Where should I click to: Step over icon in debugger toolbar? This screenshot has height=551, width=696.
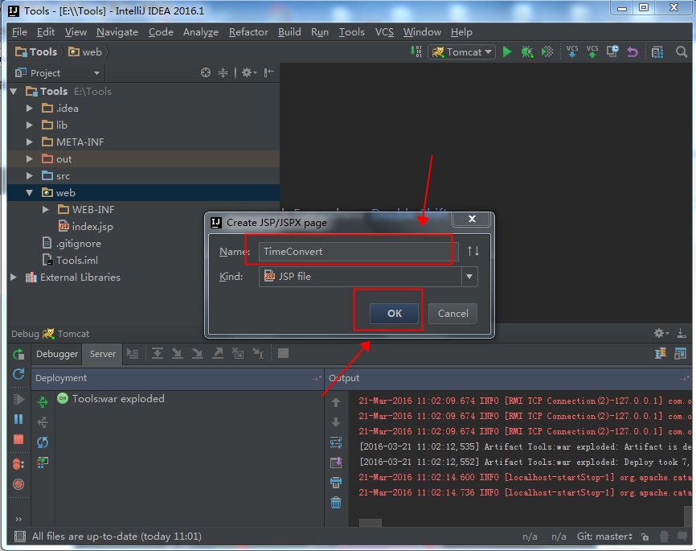tap(158, 353)
